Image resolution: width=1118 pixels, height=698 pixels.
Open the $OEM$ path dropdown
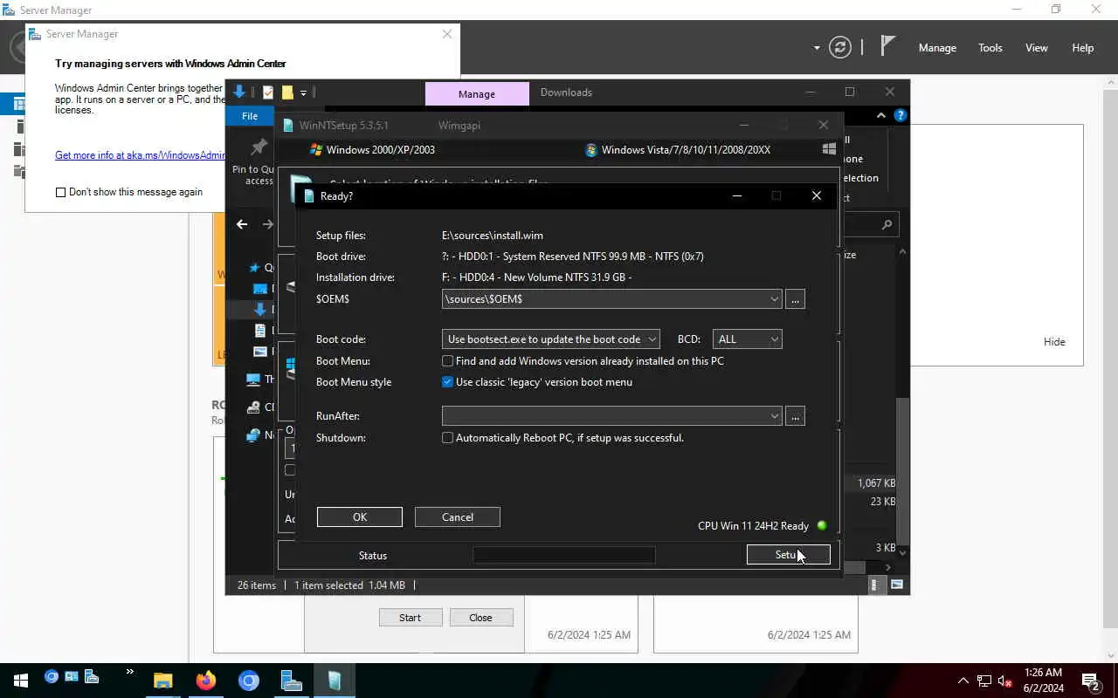(x=774, y=299)
